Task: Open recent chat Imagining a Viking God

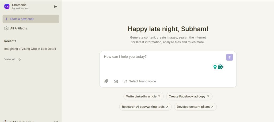Action: [30, 49]
